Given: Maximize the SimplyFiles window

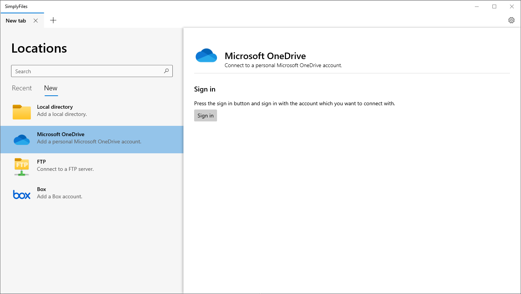Looking at the screenshot, I should [x=494, y=6].
